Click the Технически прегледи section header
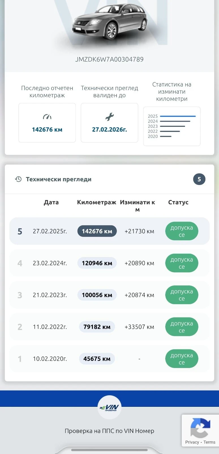The height and width of the screenshot is (454, 219). coord(59,179)
